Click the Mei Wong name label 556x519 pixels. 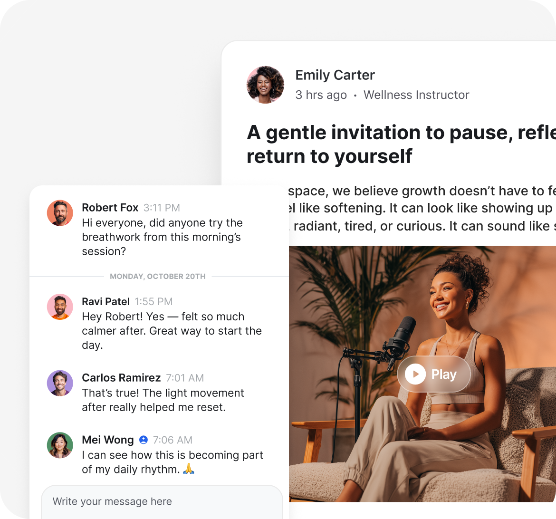coord(108,440)
